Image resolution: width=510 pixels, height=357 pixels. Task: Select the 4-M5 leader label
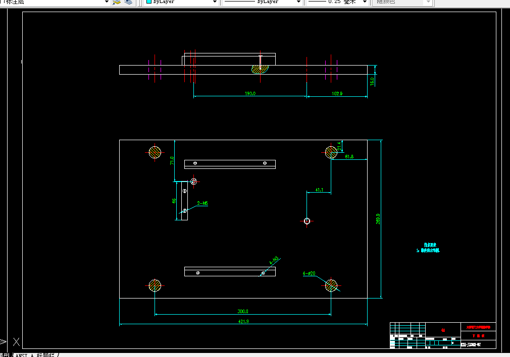274,261
